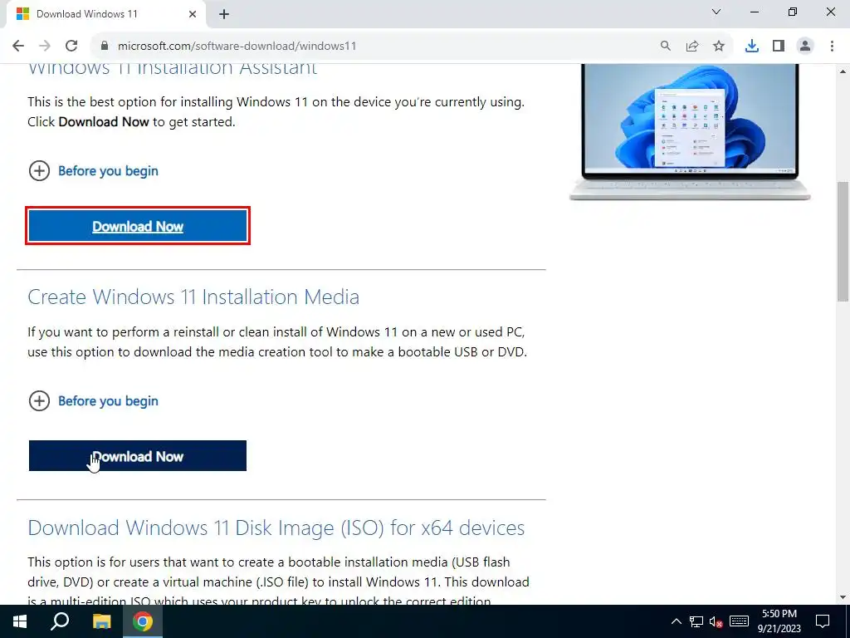850x638 pixels.
Task: Expand Before you begin under Installation Media
Action: [x=93, y=401]
